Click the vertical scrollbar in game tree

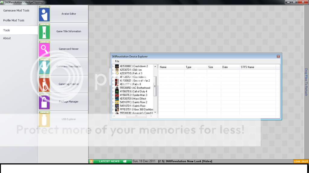[x=155, y=86]
